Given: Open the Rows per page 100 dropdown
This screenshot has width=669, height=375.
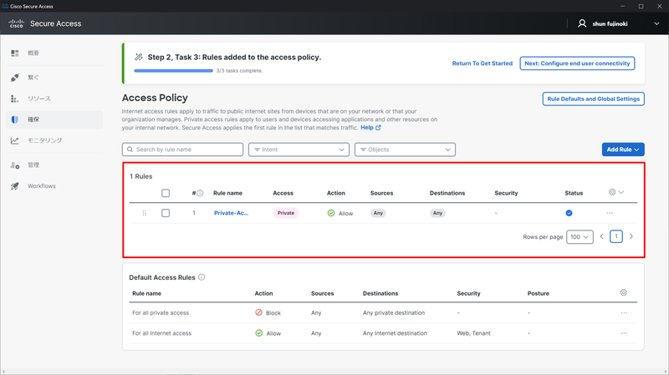Looking at the screenshot, I should (580, 237).
